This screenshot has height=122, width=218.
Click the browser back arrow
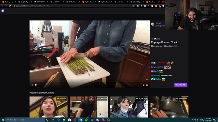click(2, 6)
